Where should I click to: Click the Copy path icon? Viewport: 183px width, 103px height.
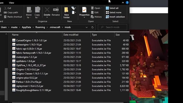coord(5,13)
